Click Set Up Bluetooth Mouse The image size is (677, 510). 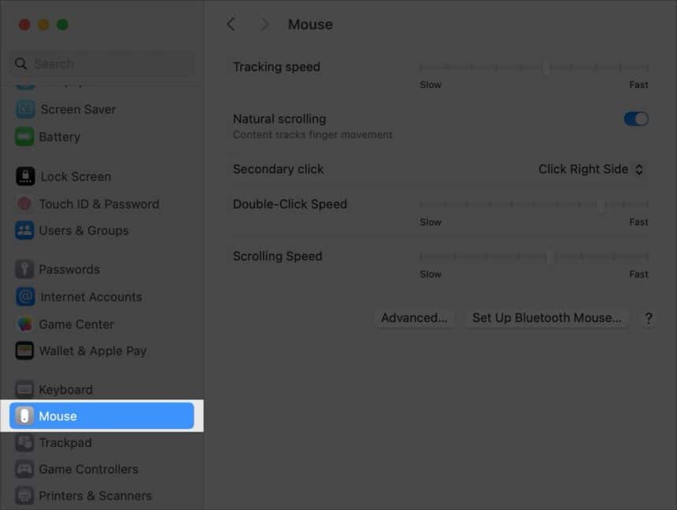point(546,318)
